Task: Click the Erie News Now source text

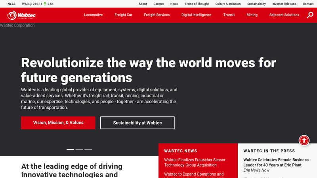Action: pyautogui.click(x=256, y=170)
